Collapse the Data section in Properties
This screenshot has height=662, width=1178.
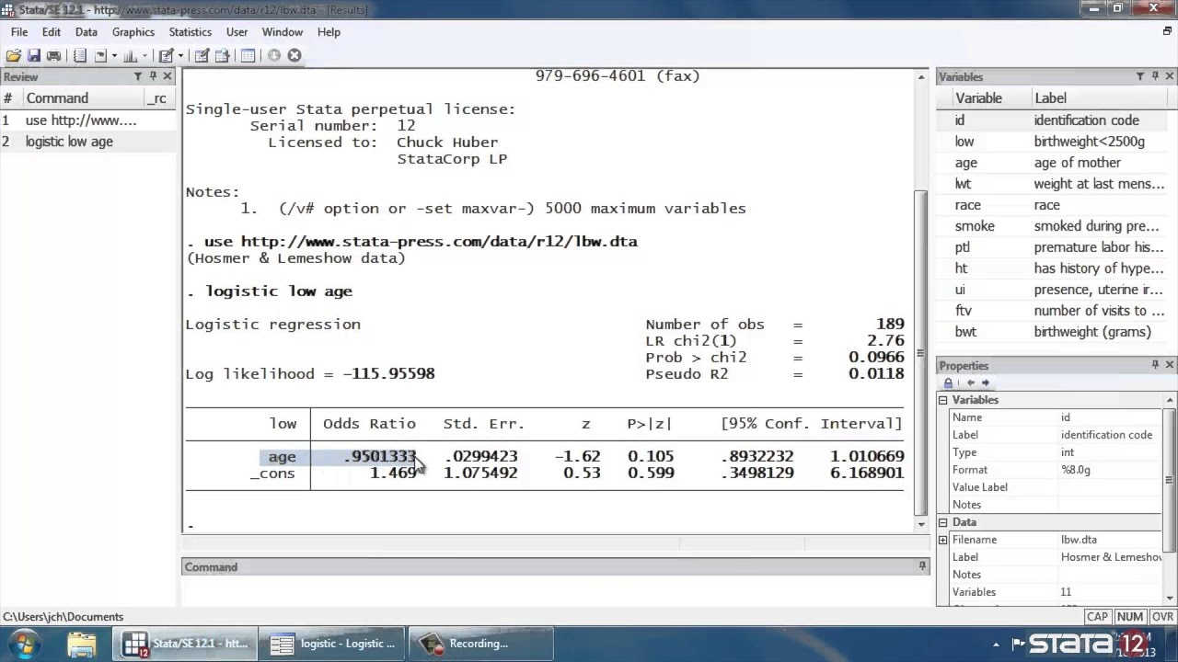(x=942, y=522)
